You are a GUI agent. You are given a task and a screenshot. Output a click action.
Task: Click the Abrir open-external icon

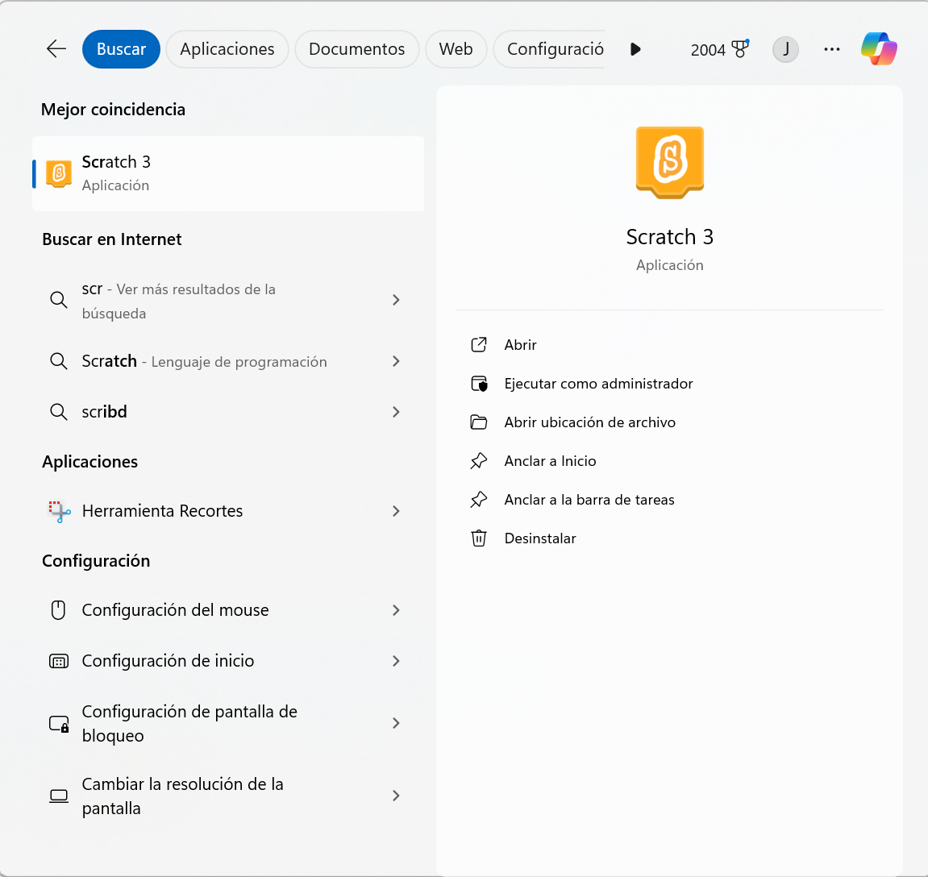click(479, 344)
